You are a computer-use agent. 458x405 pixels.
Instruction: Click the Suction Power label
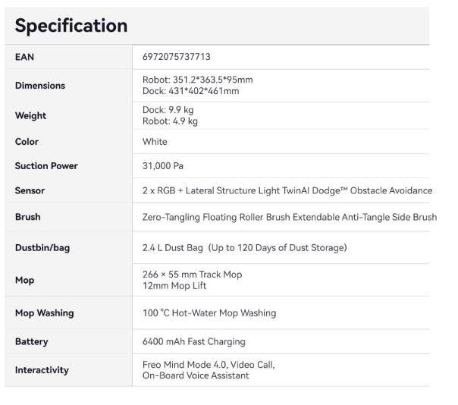(x=46, y=165)
